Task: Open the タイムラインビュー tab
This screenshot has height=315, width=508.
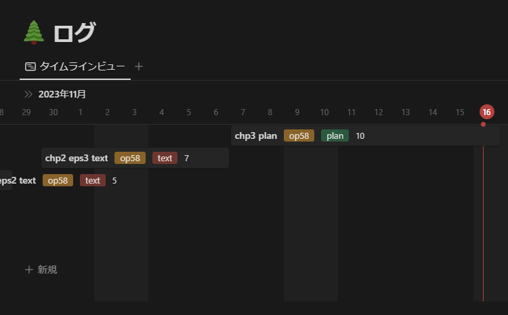Action: tap(75, 66)
